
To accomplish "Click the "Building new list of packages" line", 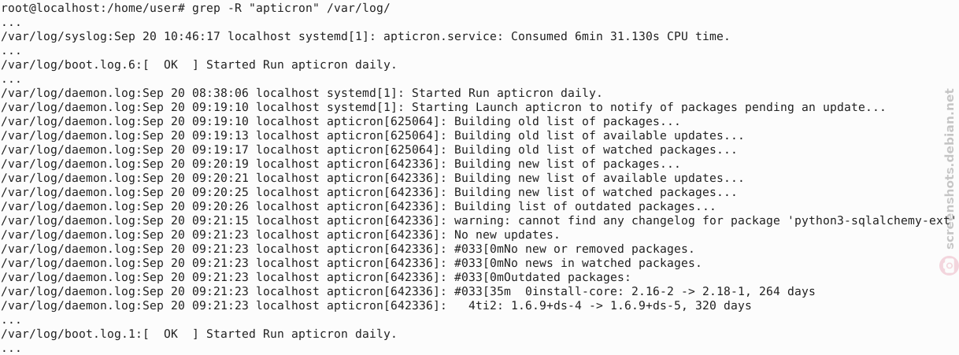I will coord(340,164).
